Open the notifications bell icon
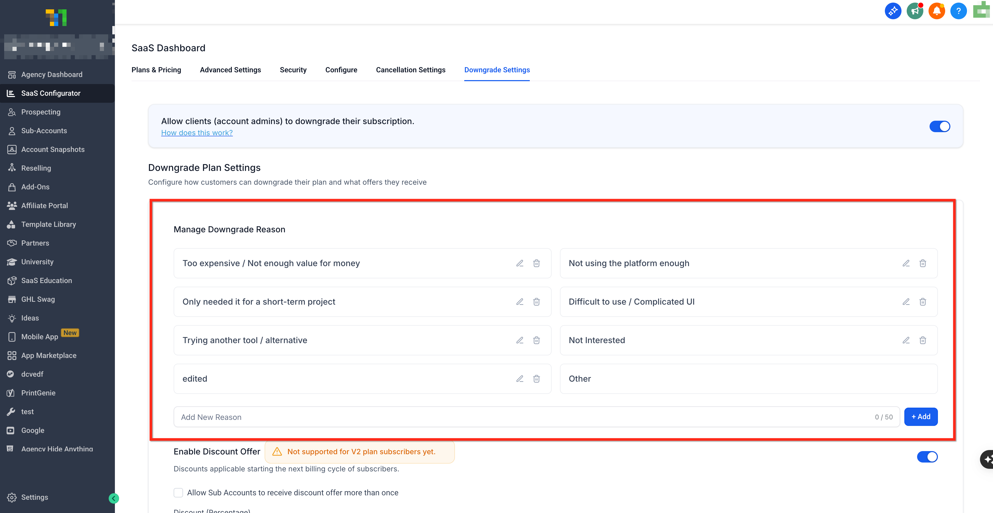The height and width of the screenshot is (513, 993). 936,11
